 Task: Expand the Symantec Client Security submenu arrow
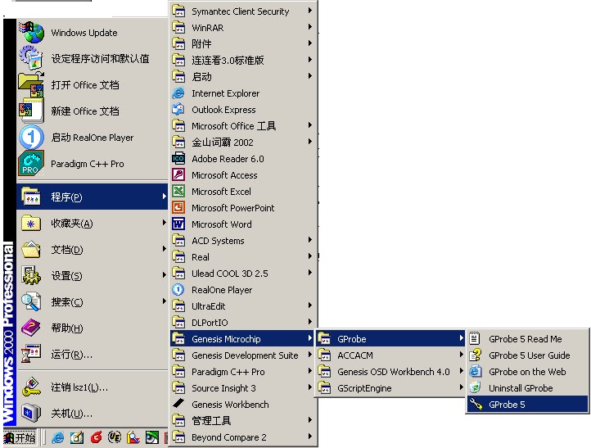[x=309, y=11]
